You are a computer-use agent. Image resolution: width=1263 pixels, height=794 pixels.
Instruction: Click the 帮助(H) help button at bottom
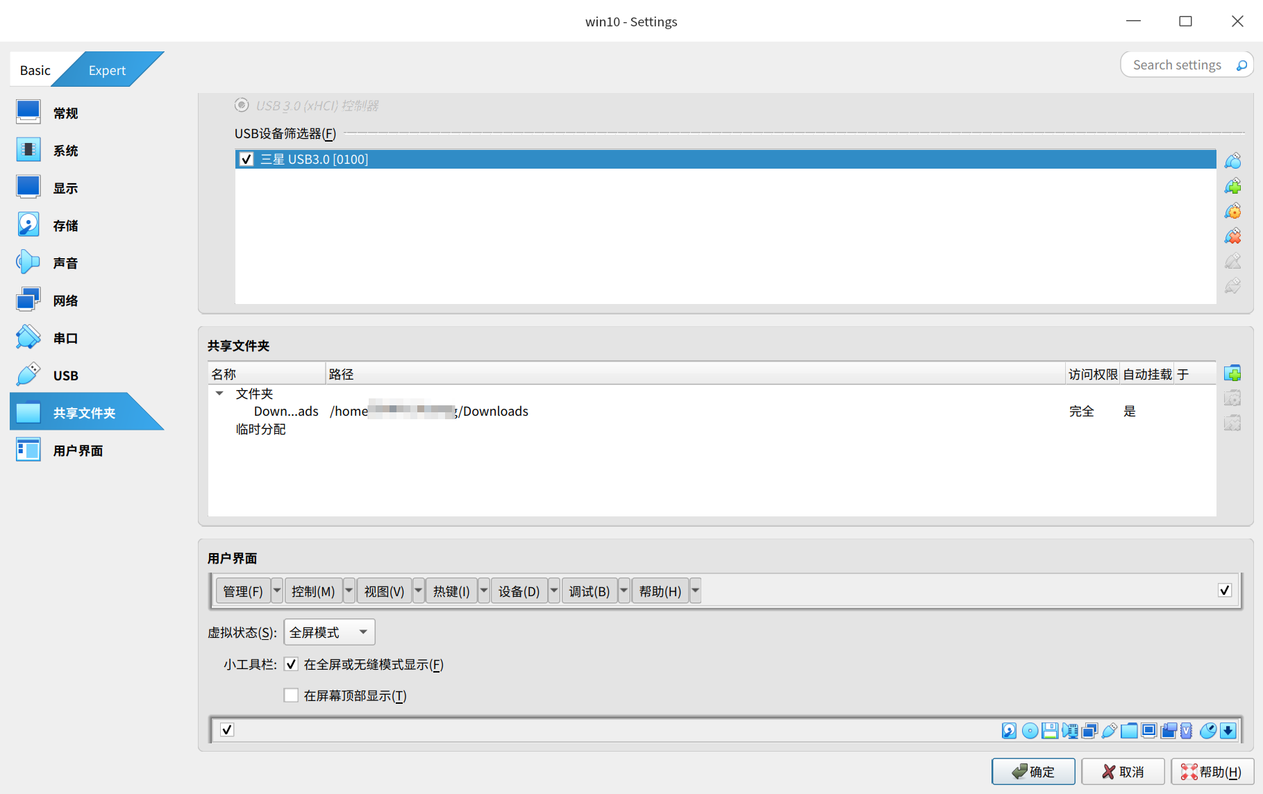click(x=1212, y=771)
